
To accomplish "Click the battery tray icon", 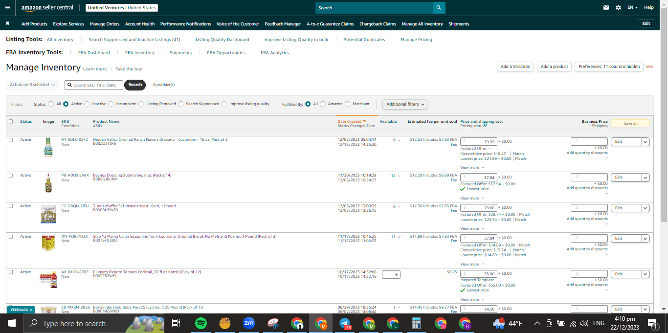I will pyautogui.click(x=560, y=323).
